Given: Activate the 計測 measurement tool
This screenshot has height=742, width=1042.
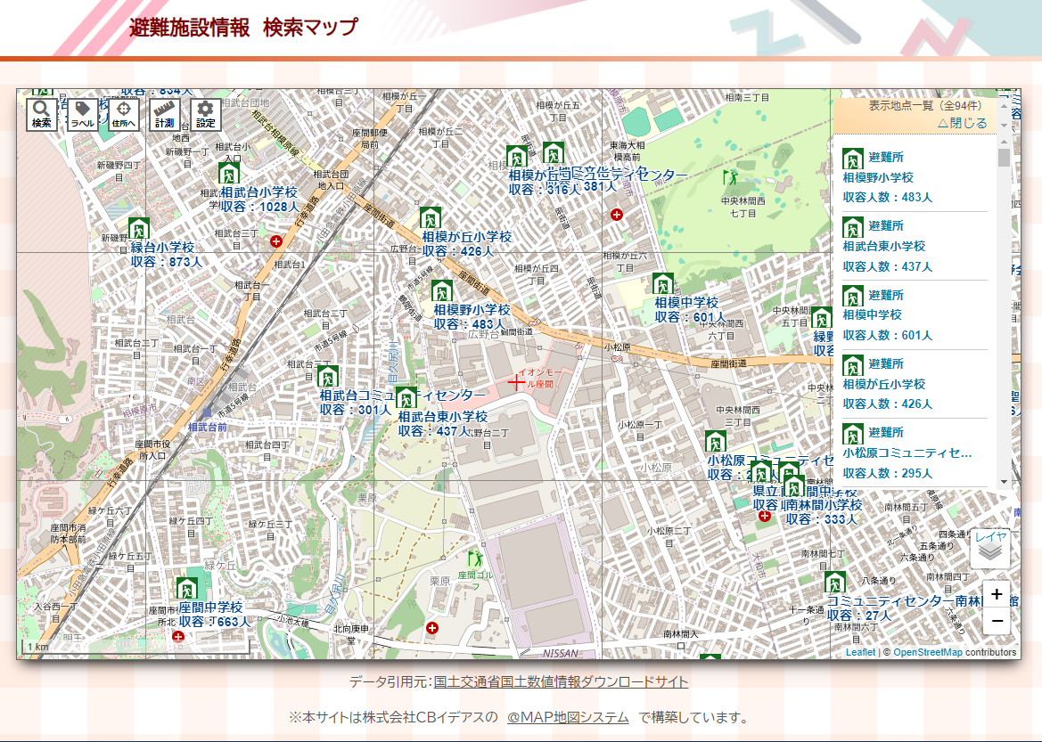Looking at the screenshot, I should point(165,114).
